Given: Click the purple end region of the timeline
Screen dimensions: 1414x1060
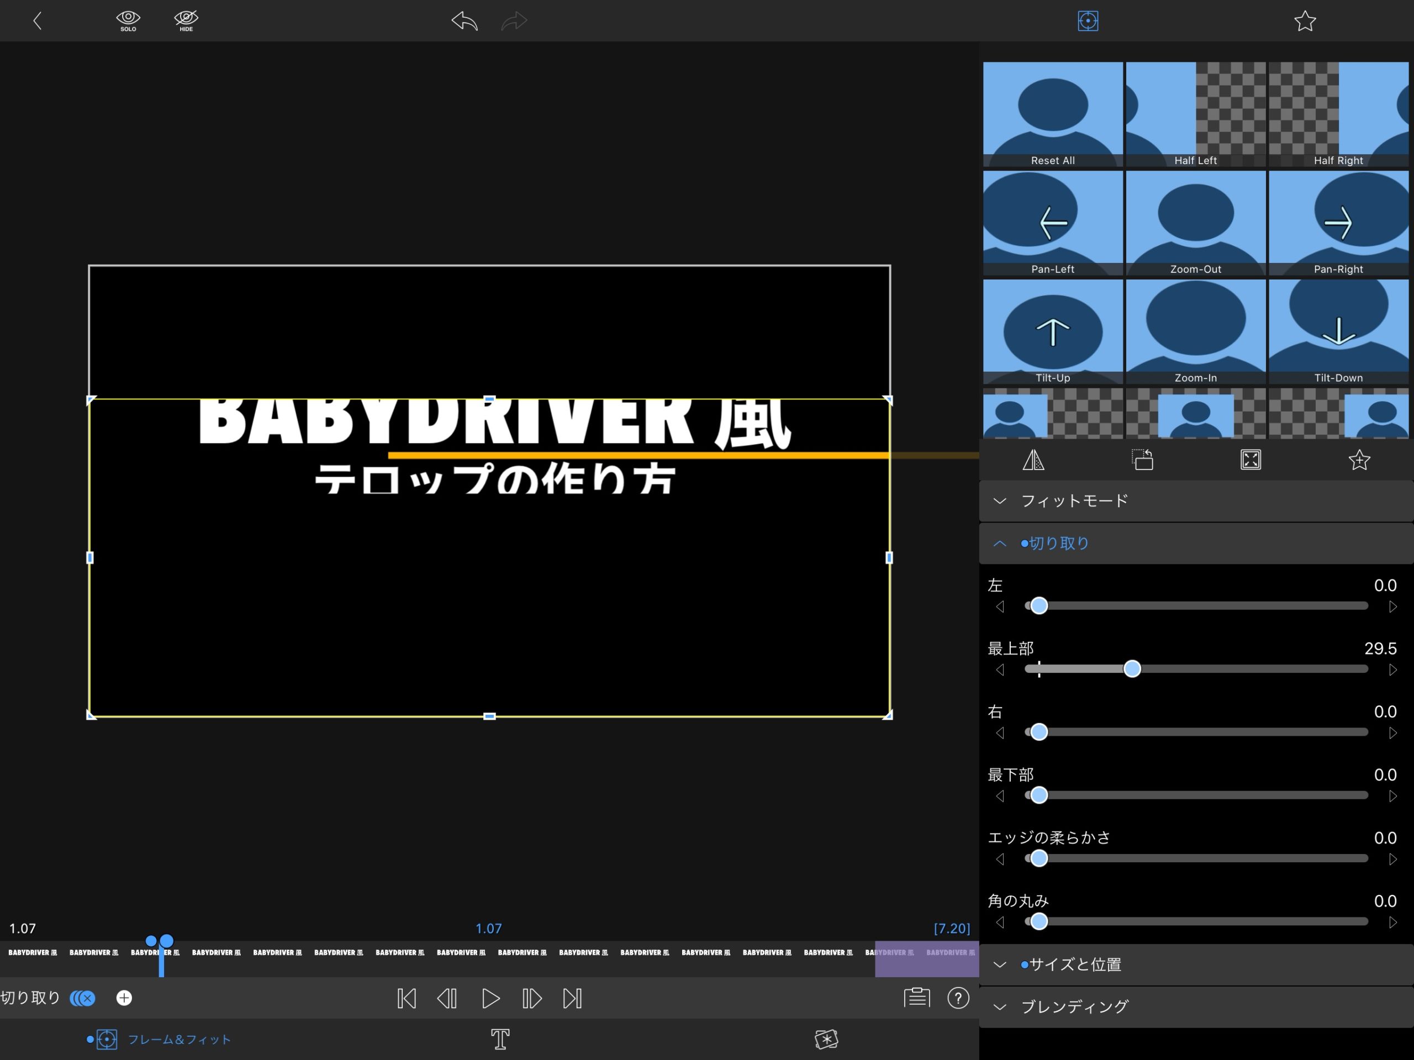Looking at the screenshot, I should (x=927, y=958).
